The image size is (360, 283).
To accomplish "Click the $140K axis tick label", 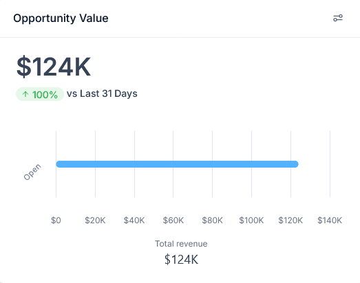I will click(x=330, y=220).
